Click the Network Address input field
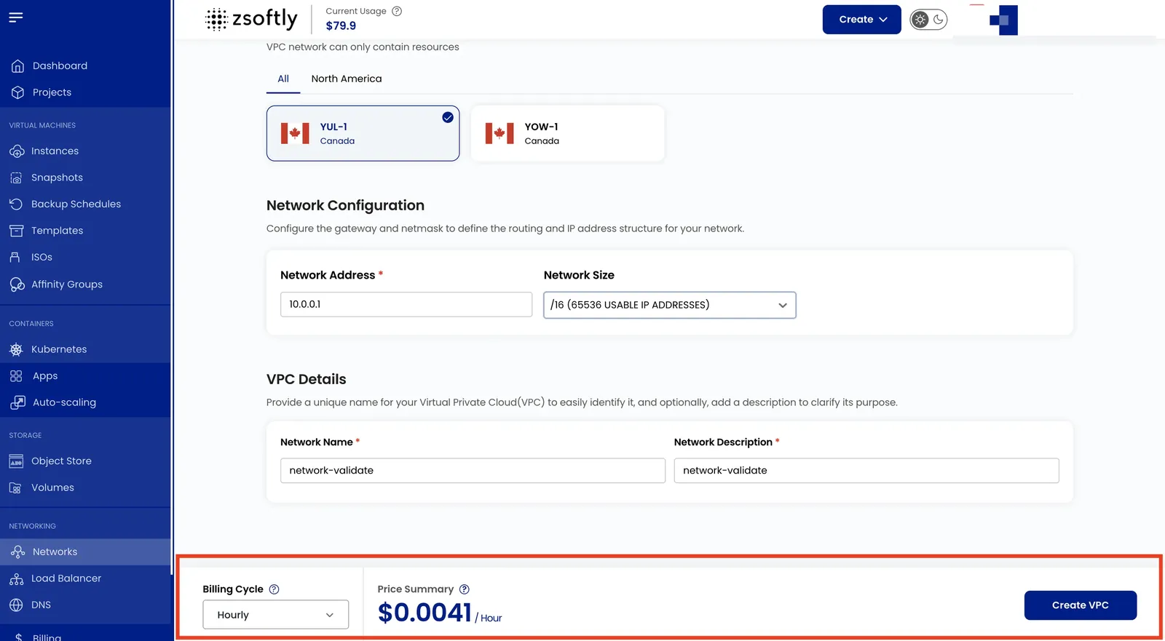This screenshot has height=641, width=1165. coord(406,304)
